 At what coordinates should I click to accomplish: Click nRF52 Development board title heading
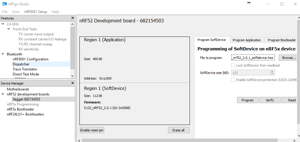tap(121, 21)
